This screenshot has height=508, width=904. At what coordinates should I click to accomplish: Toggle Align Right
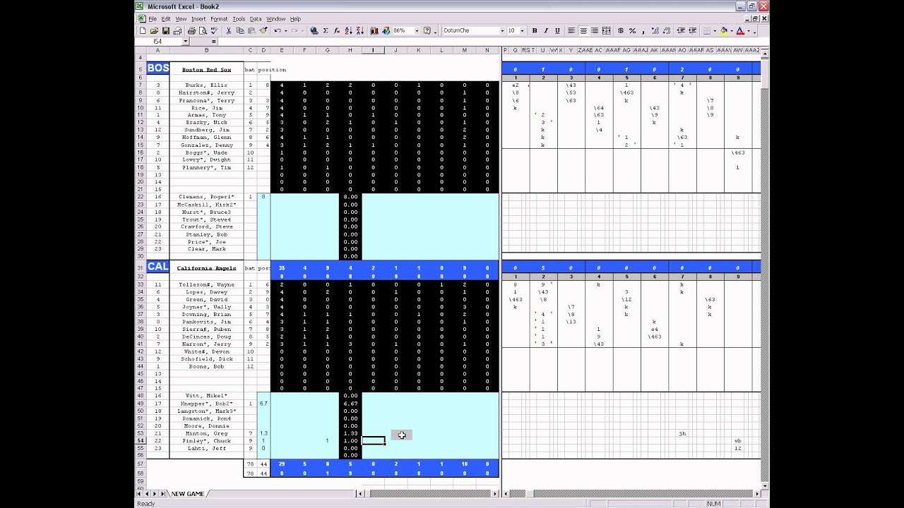point(595,31)
